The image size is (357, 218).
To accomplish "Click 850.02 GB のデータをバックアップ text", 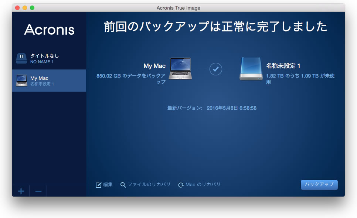I will (131, 79).
